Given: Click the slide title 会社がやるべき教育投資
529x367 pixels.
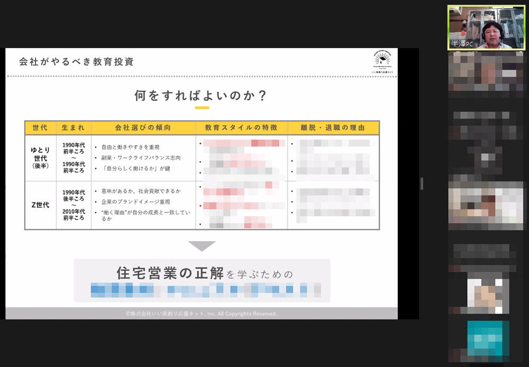Looking at the screenshot, I should (x=76, y=62).
